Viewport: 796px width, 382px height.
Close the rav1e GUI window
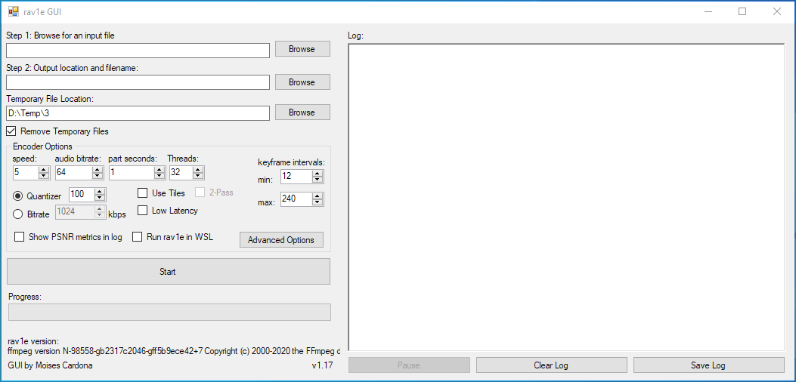[x=776, y=11]
